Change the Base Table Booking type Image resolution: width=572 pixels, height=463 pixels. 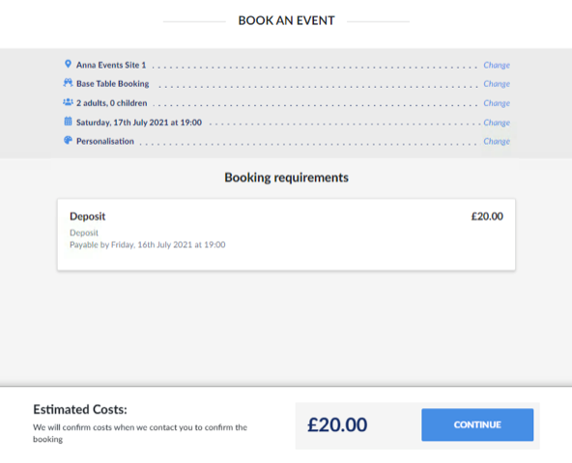[497, 84]
